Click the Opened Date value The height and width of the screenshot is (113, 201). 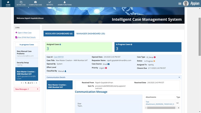[x=112, y=57]
